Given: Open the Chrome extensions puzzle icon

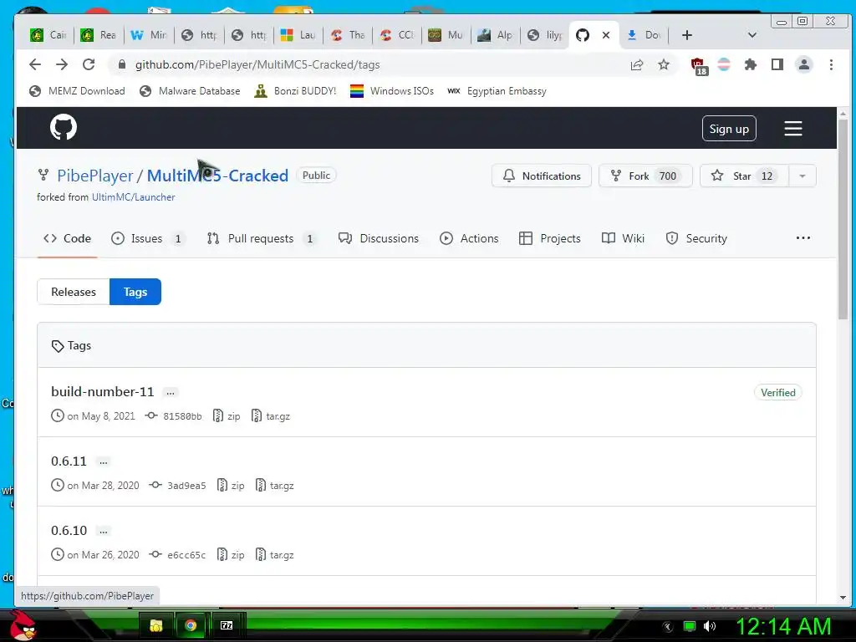Looking at the screenshot, I should coord(751,65).
